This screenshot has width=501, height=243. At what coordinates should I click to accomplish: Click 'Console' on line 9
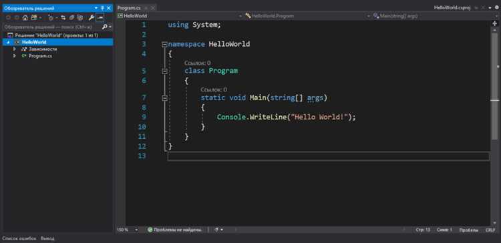[x=231, y=117]
